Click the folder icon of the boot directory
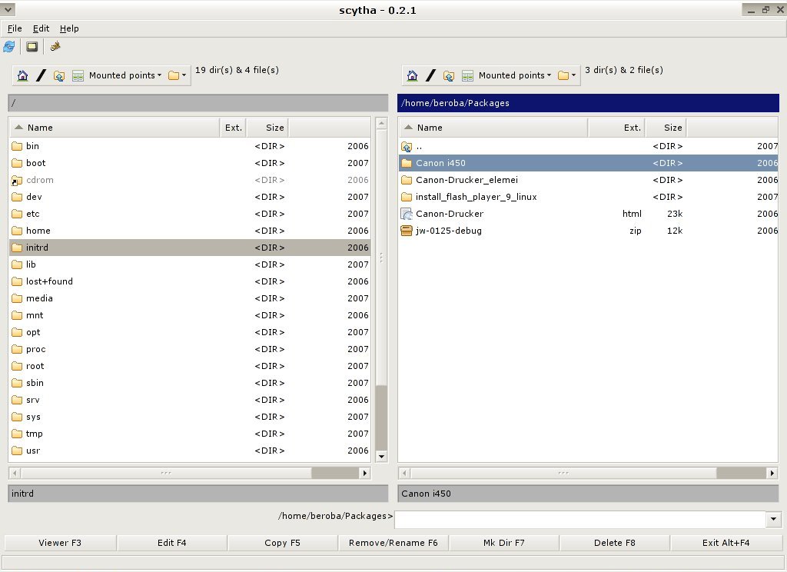 [x=17, y=163]
